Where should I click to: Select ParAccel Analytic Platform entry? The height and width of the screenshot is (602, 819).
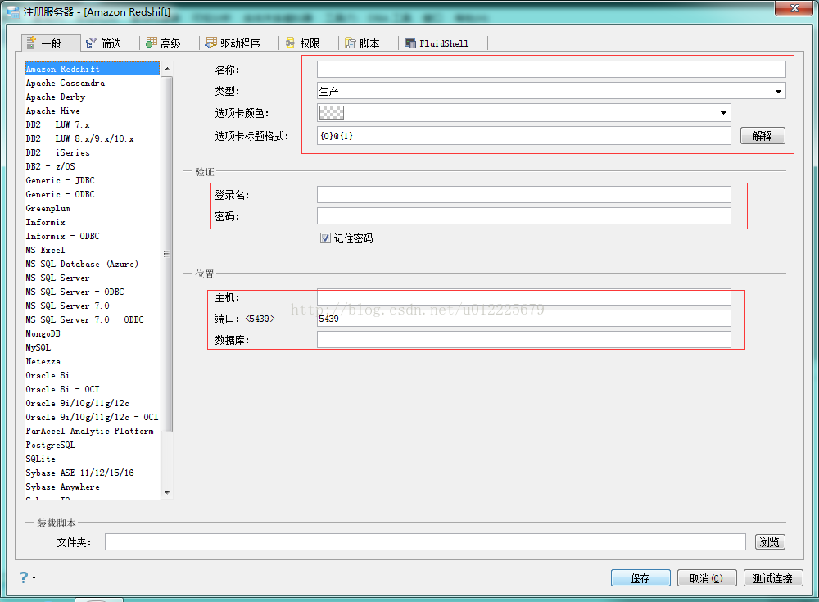click(93, 431)
